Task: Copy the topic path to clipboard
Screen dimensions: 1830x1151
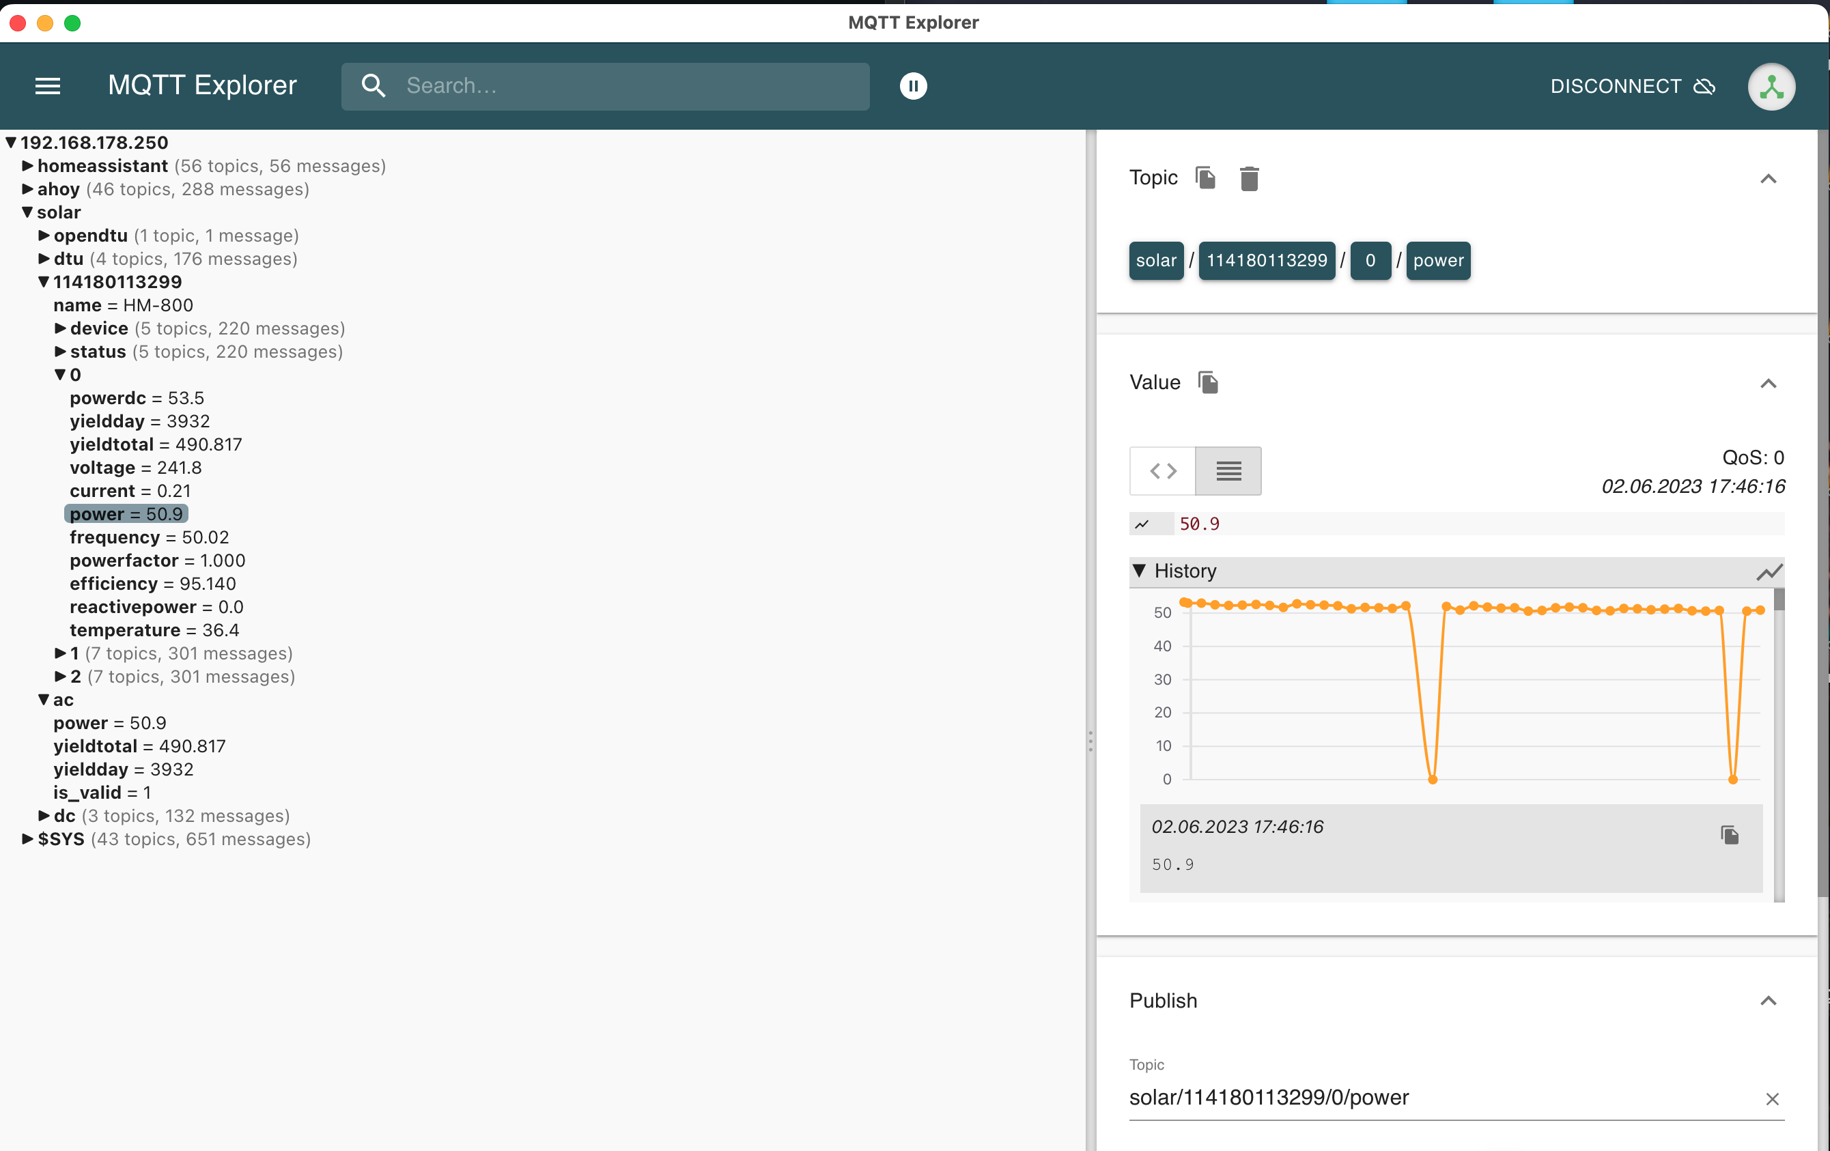Action: (1205, 177)
